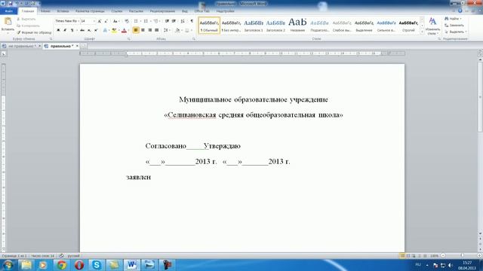Open the Windows Start menu

click(8, 264)
